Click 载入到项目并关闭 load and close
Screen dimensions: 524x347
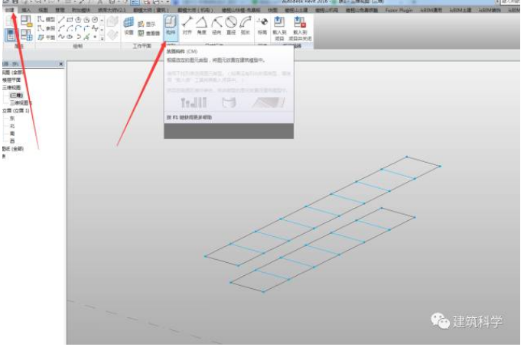[300, 29]
